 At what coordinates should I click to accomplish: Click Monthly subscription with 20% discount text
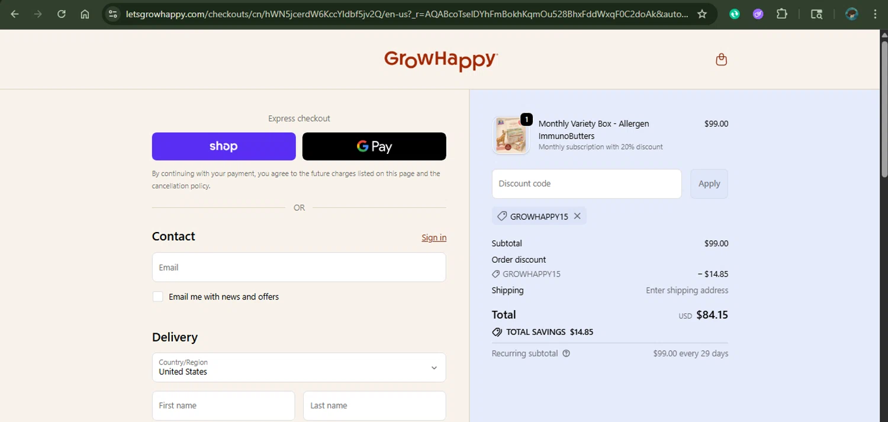pyautogui.click(x=600, y=147)
